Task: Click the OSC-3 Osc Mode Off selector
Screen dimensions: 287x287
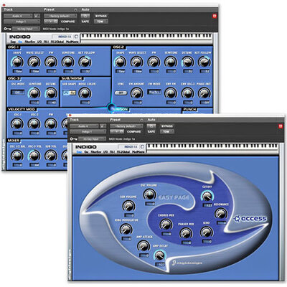Action: (x=17, y=93)
